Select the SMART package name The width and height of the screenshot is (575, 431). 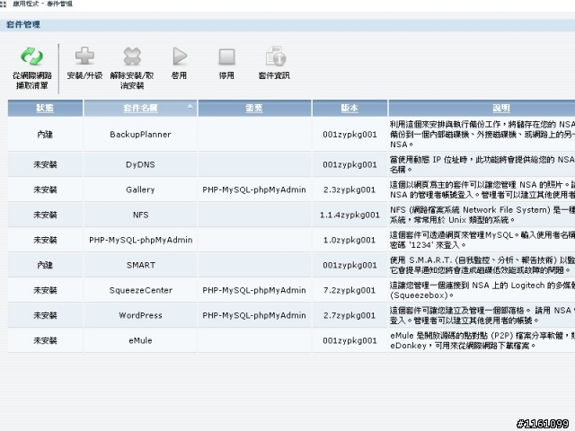point(141,265)
